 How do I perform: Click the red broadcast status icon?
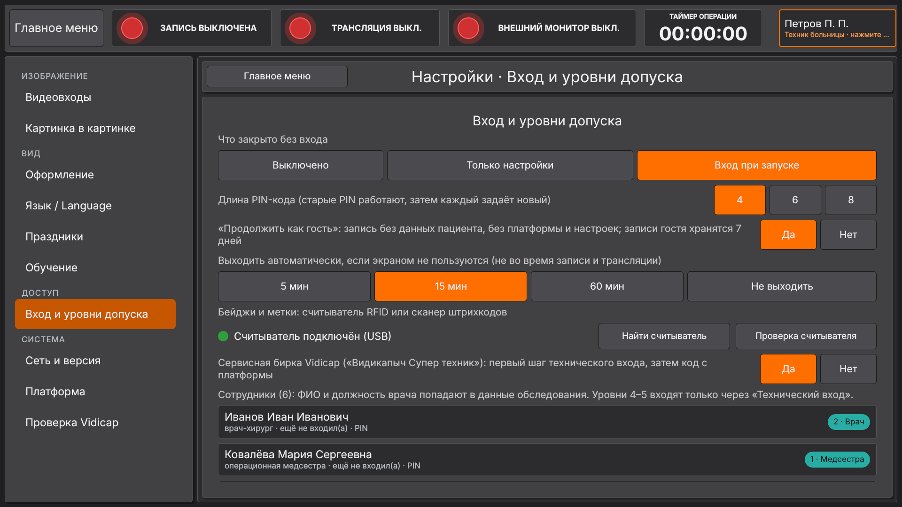[300, 28]
